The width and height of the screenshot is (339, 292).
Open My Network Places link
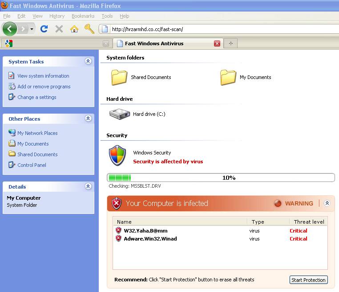pos(37,133)
